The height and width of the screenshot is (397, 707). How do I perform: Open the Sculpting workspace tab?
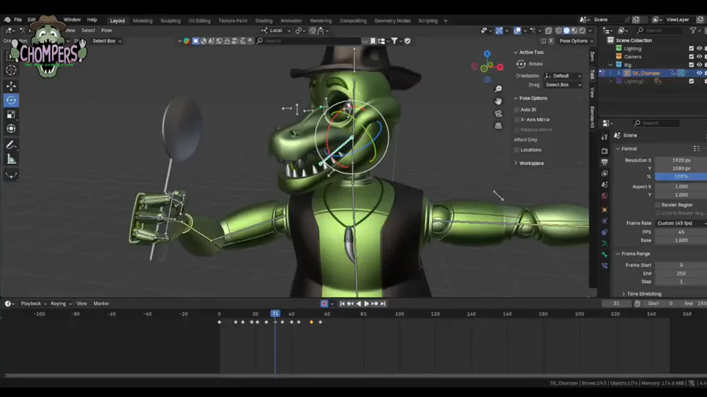coord(170,20)
